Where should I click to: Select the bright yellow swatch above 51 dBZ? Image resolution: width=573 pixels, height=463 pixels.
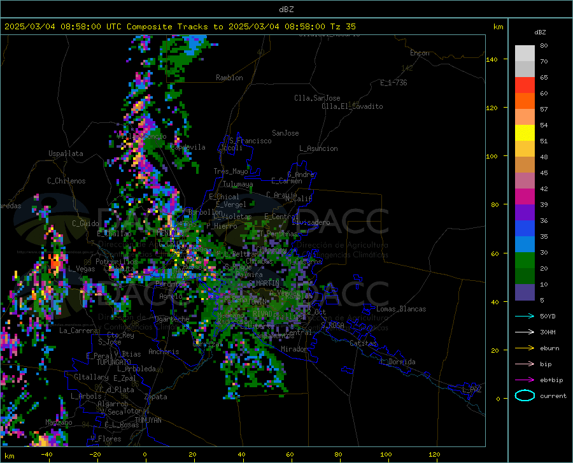525,133
